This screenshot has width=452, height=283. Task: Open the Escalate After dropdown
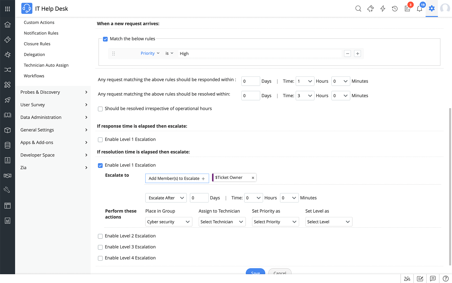(166, 198)
